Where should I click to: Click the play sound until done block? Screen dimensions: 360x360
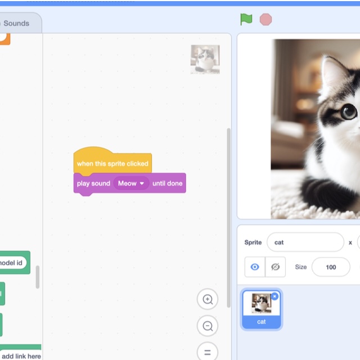click(x=130, y=184)
